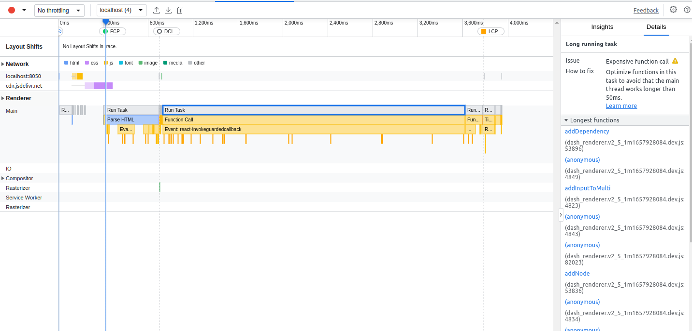Viewport: 692px width, 331px height.
Task: Switch to the Insights tab
Action: [x=602, y=27]
